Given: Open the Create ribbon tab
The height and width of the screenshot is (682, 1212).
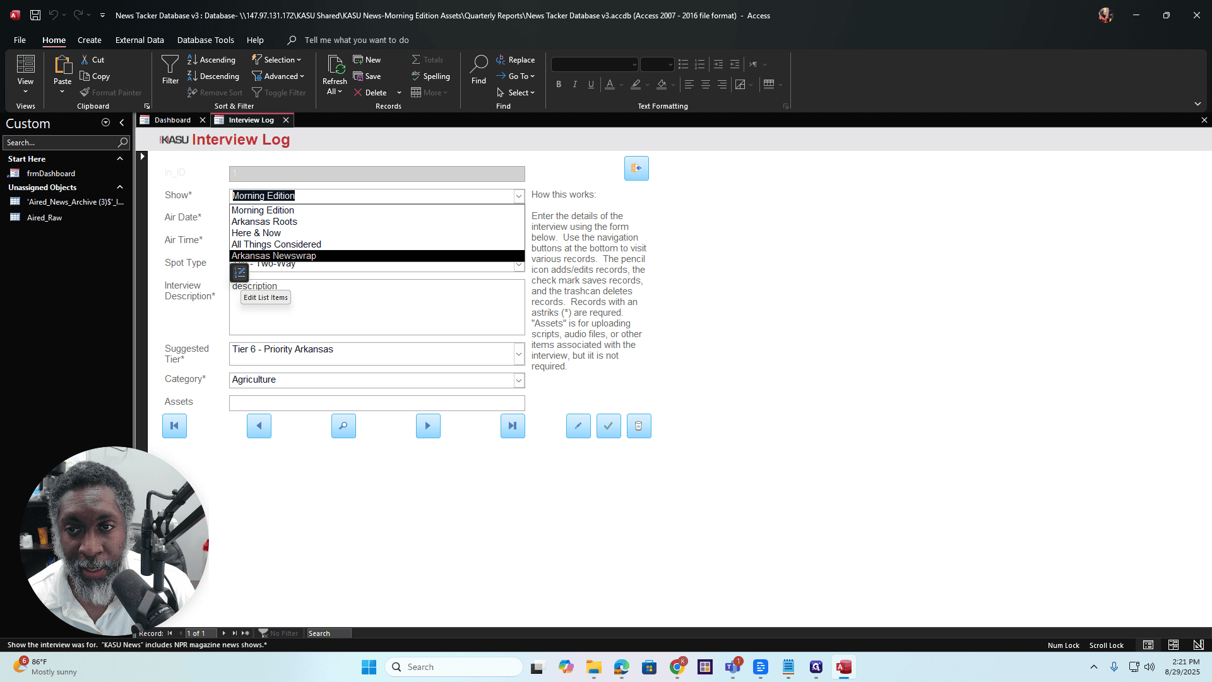Looking at the screenshot, I should (90, 40).
